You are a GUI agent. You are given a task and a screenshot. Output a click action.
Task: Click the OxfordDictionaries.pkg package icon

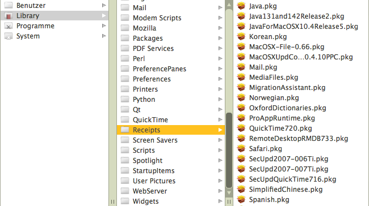[x=241, y=108]
